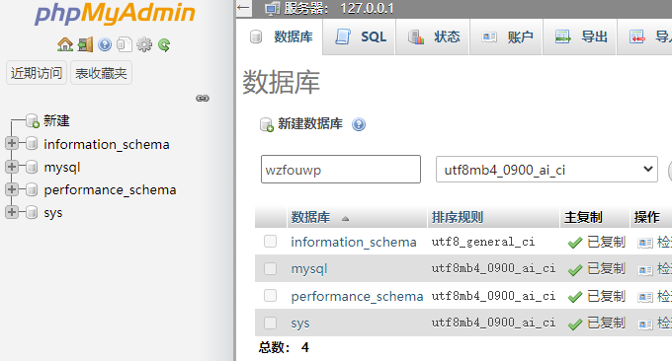
Task: Click 近期访问 button
Action: point(37,73)
